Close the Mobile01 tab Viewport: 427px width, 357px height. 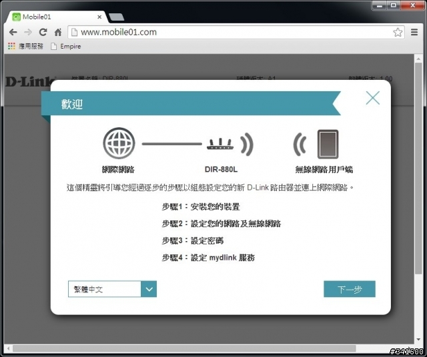click(x=99, y=17)
